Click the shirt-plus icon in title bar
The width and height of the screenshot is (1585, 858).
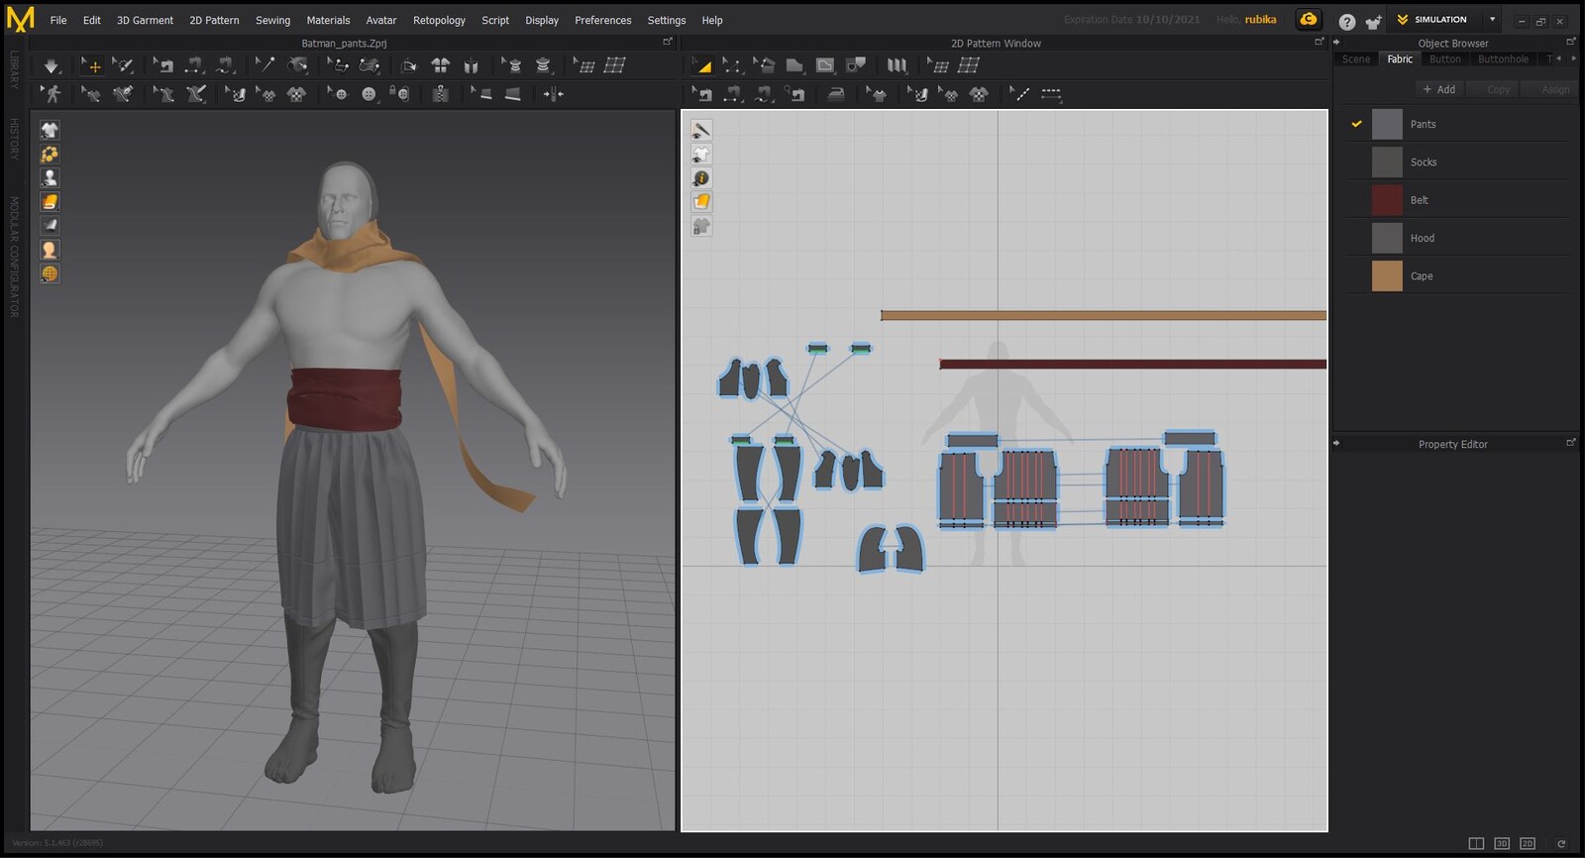(1373, 21)
